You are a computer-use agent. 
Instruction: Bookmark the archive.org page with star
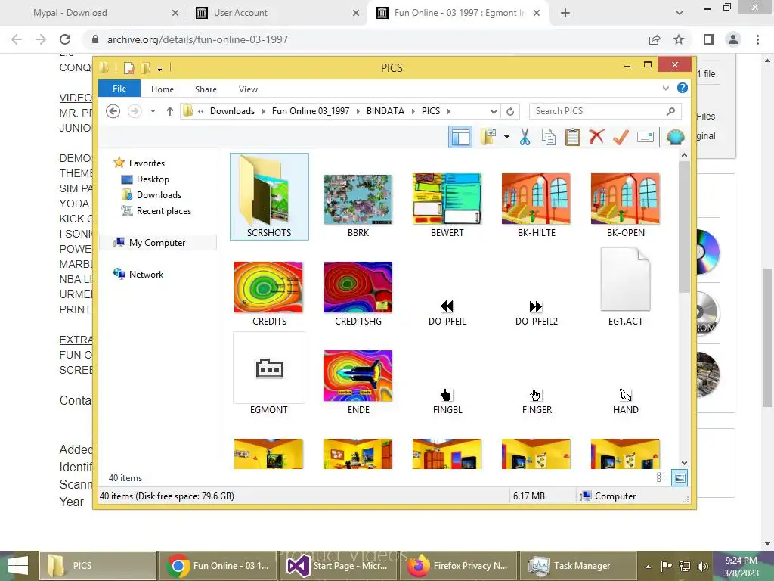(x=679, y=39)
